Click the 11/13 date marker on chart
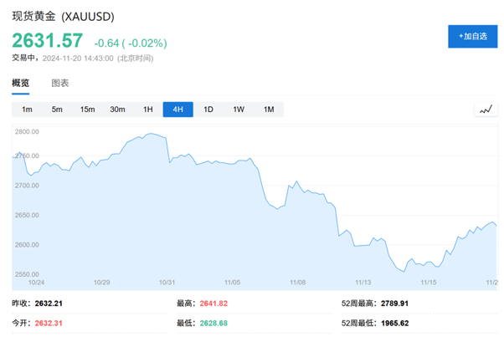Screen dimensions: 504x342 pyautogui.click(x=362, y=283)
